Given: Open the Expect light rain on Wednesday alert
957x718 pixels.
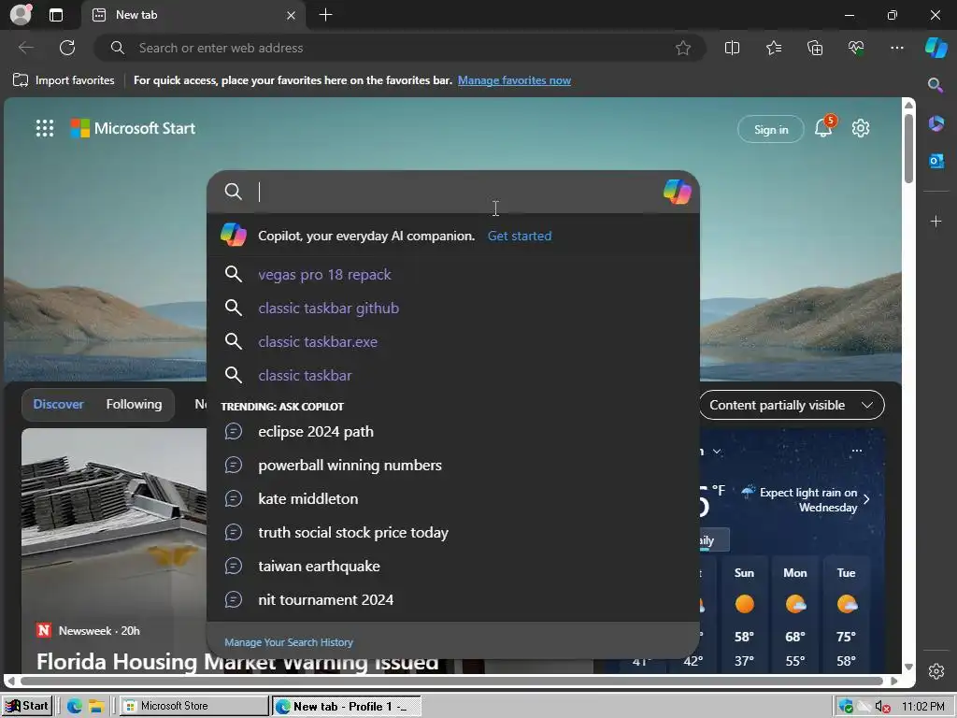Looking at the screenshot, I should 806,499.
